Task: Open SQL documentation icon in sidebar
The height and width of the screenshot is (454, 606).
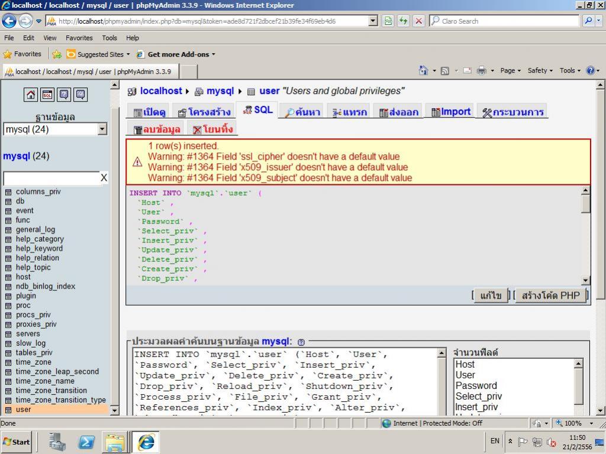Action: click(80, 95)
